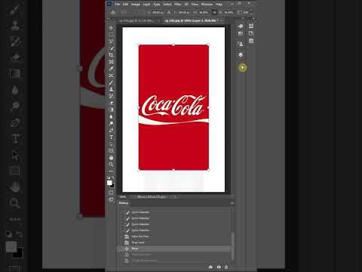Select the Healing Brush tool
Image resolution: width=362 pixels, height=272 pixels.
coord(111,76)
